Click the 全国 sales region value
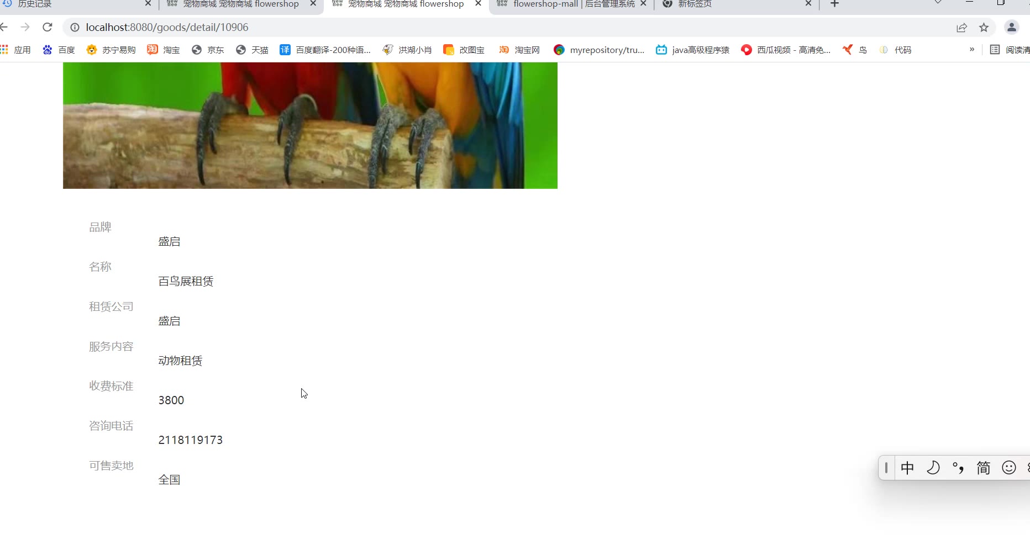The height and width of the screenshot is (550, 1030). [169, 480]
